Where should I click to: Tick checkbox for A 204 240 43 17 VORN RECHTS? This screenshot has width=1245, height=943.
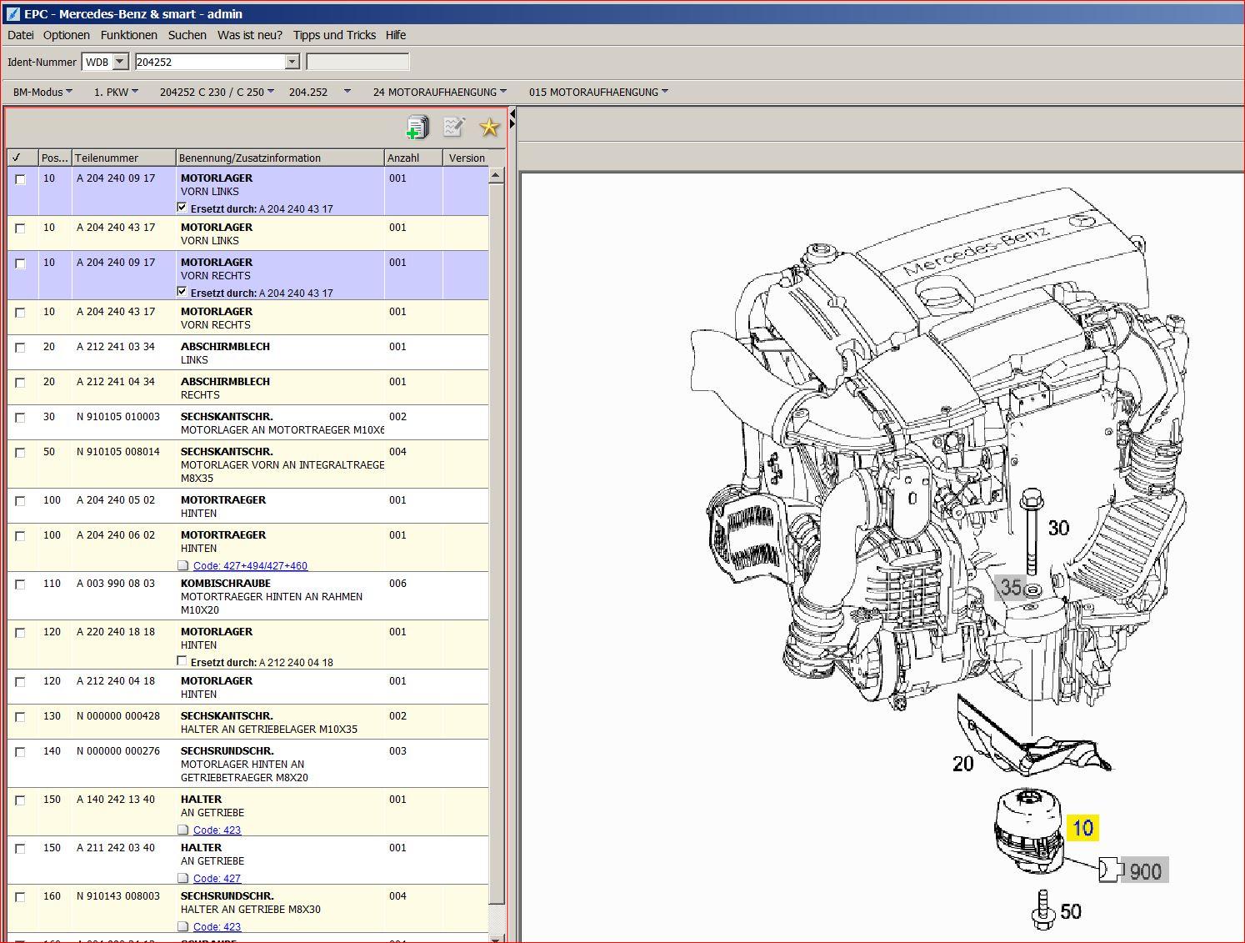(x=20, y=313)
